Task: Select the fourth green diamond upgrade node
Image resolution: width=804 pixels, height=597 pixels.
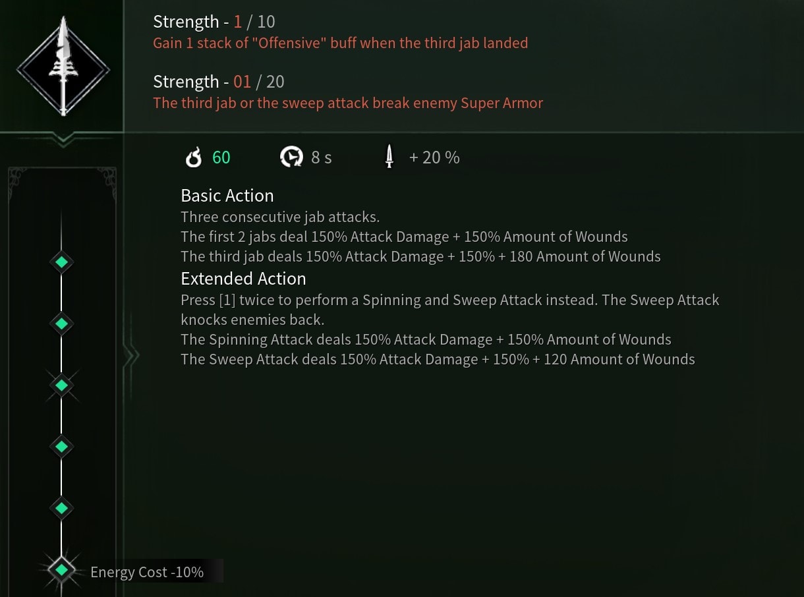Action: (61, 446)
